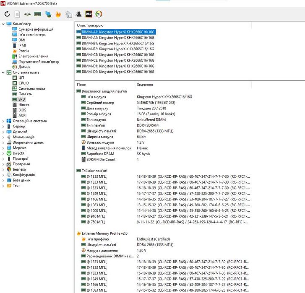Screen dimensions: 305x293
Task: Expand the Операційна система tree node
Action: [x=3, y=121]
